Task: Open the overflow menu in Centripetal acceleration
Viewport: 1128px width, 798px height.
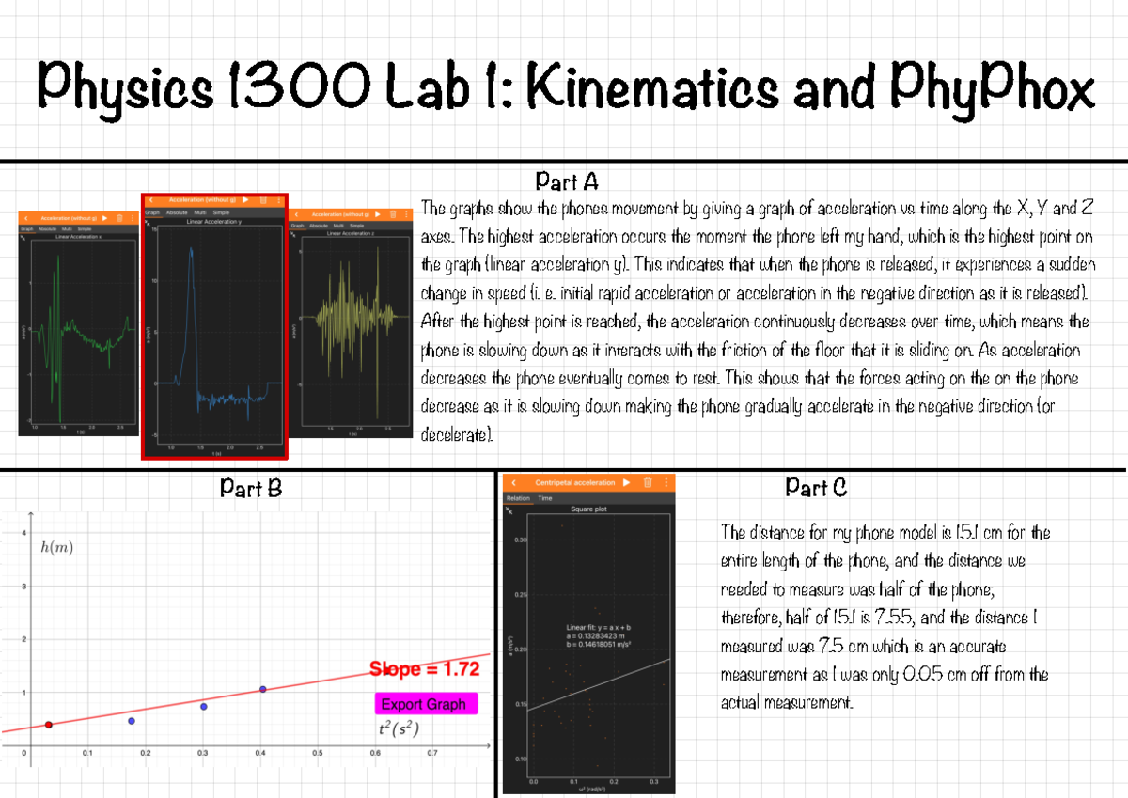Action: pos(666,483)
